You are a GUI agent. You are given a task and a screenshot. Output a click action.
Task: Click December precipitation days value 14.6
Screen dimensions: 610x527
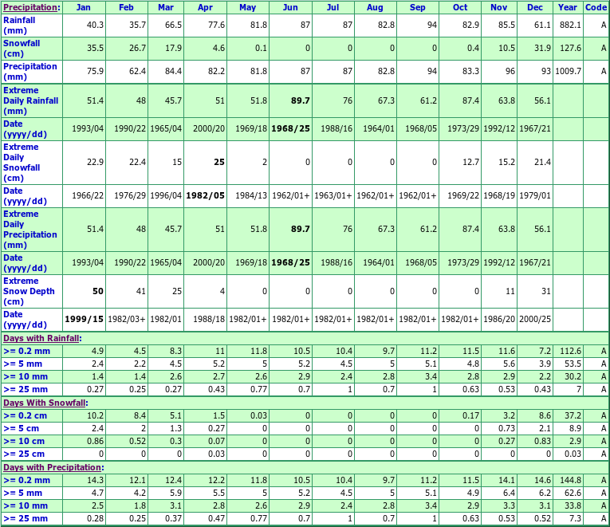coord(542,480)
